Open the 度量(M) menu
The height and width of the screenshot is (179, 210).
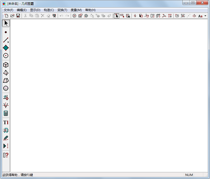coord(76,10)
